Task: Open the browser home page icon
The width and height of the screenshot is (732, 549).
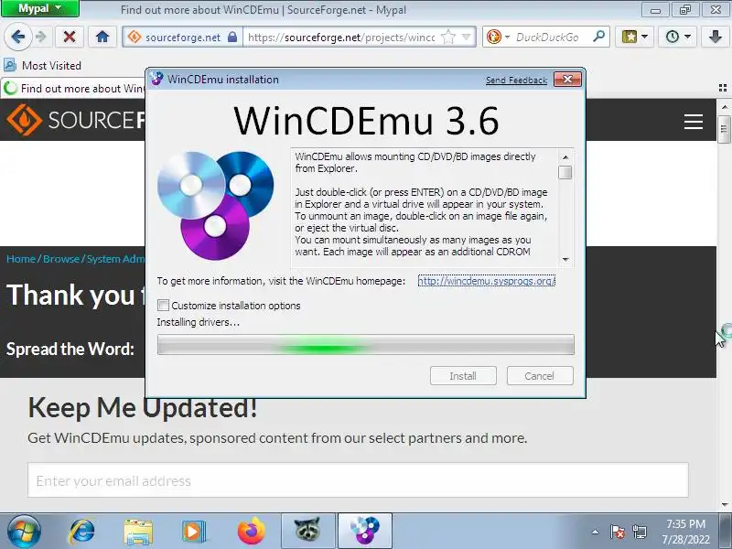Action: pos(102,37)
